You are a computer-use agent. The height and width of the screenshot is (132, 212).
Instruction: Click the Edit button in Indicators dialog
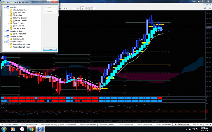pos(50,7)
